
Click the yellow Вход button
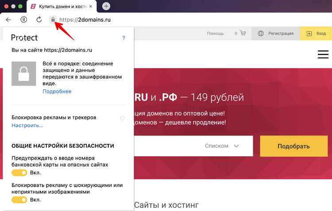[x=316, y=33]
